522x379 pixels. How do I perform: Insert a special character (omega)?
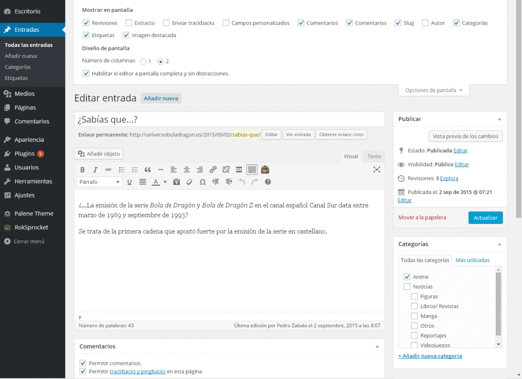[x=203, y=182]
